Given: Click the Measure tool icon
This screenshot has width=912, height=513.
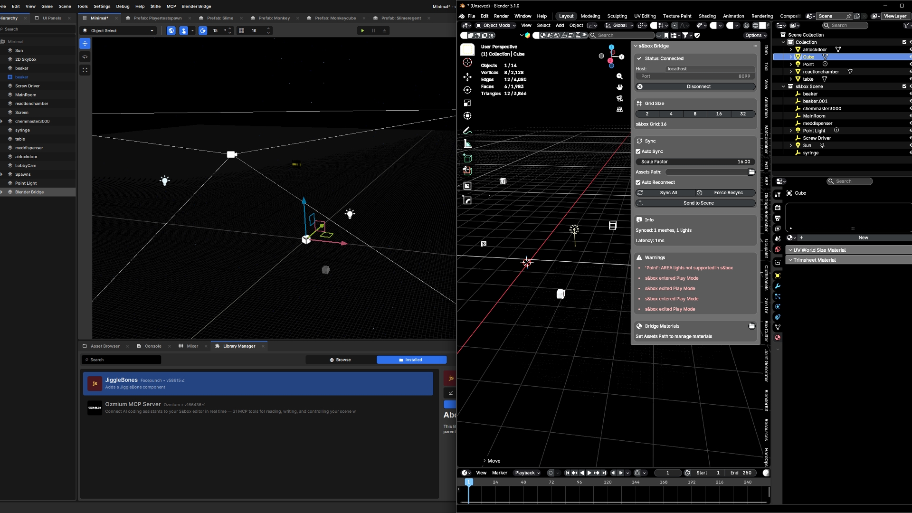Looking at the screenshot, I should pyautogui.click(x=467, y=144).
